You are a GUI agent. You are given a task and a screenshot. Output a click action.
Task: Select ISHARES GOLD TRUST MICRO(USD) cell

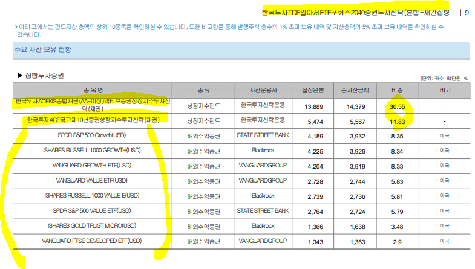click(x=92, y=225)
